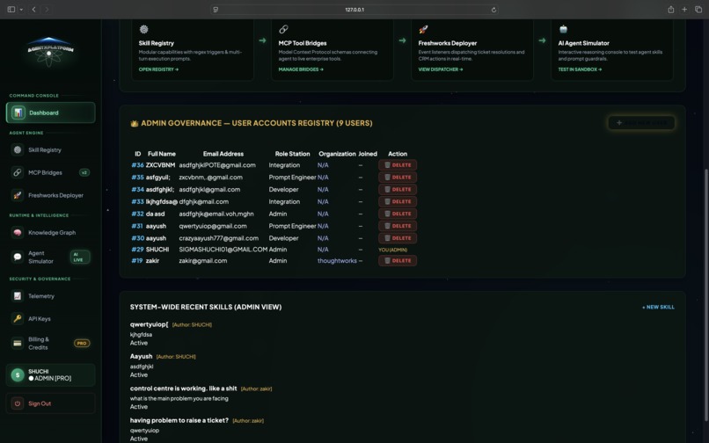Open Dashboard in the sidebar
Image resolution: width=709 pixels, height=443 pixels.
click(51, 113)
